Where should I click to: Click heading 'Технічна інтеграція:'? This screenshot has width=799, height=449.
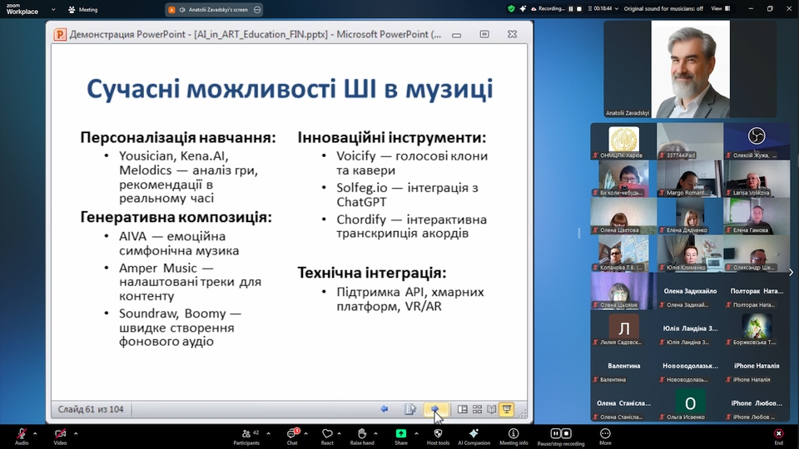pyautogui.click(x=372, y=273)
